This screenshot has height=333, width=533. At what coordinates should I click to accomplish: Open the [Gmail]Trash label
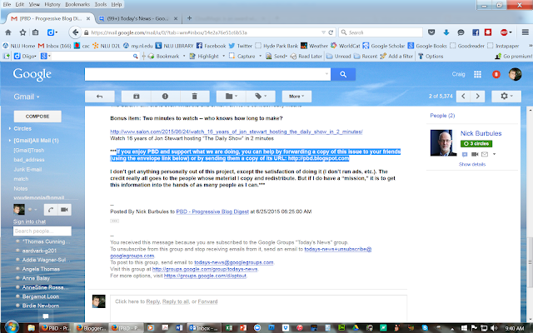pos(29,150)
